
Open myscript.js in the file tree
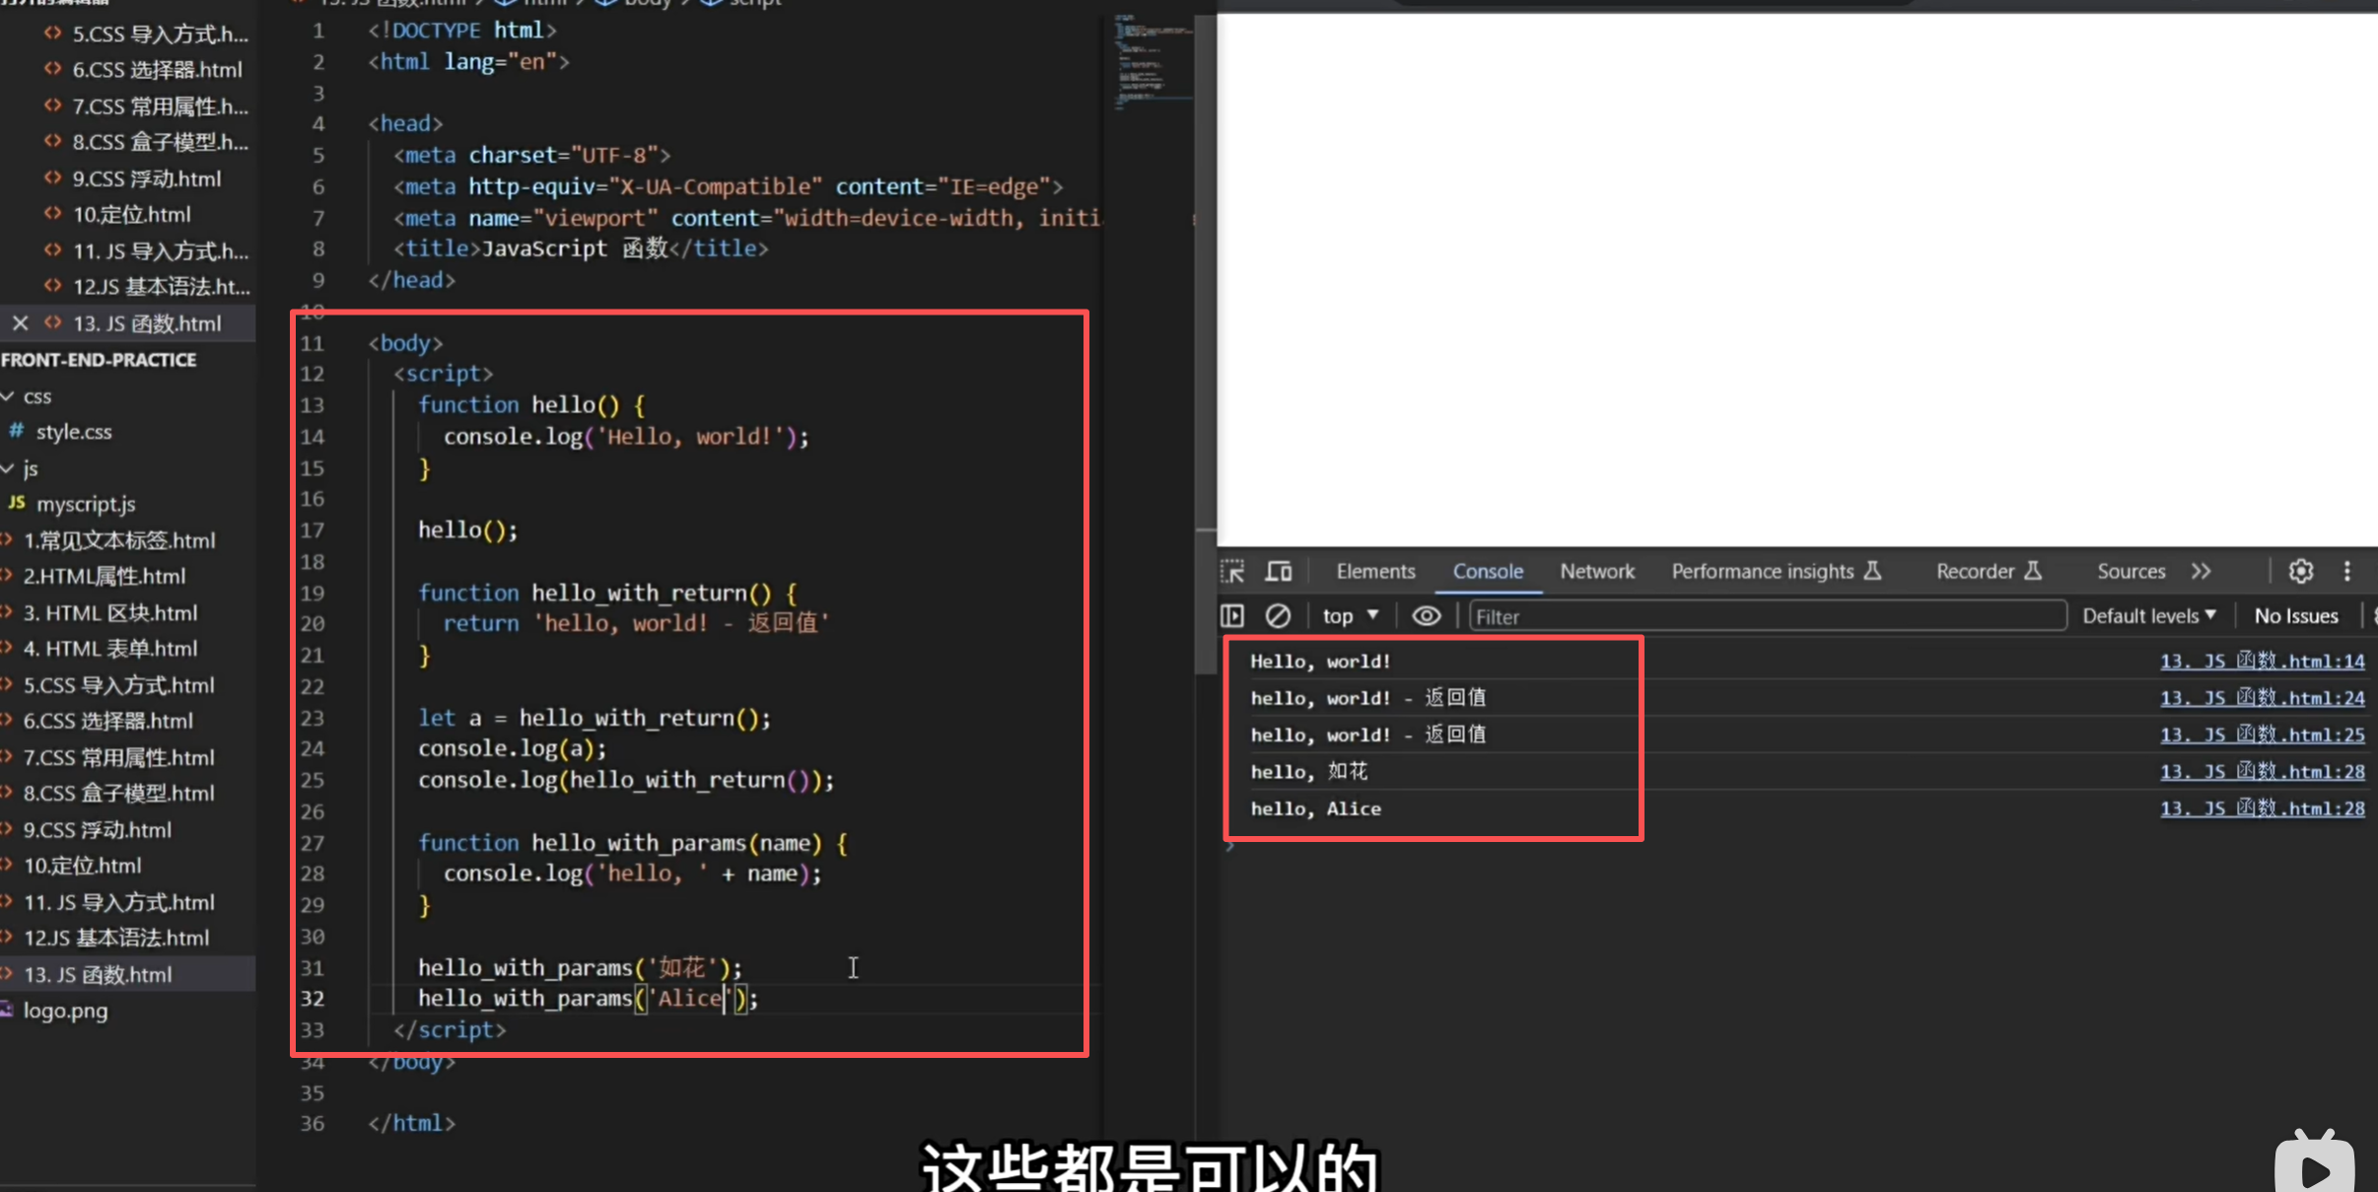tap(86, 504)
